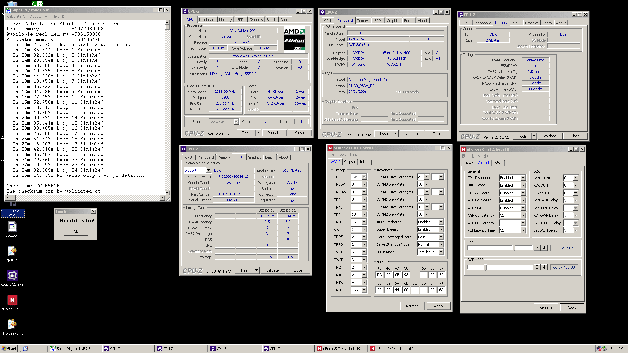628x353 pixels.
Task: Select the cpuz_x32.exe desktop icon
Action: pos(12,278)
